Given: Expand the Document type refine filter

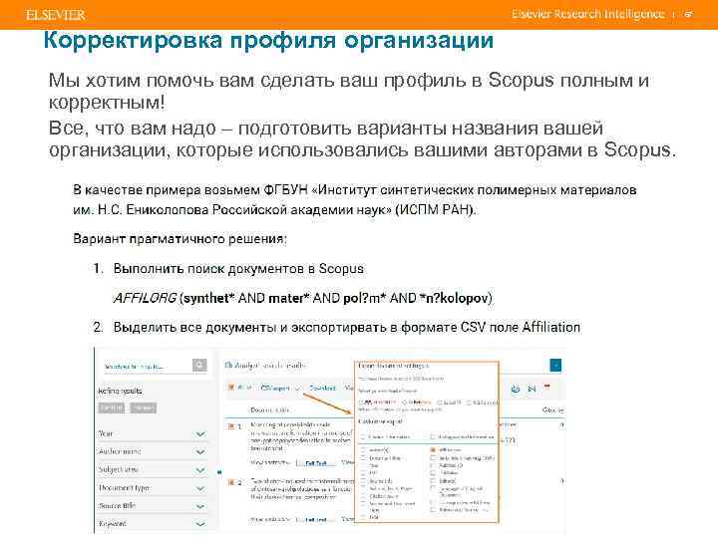Looking at the screenshot, I should point(200,488).
